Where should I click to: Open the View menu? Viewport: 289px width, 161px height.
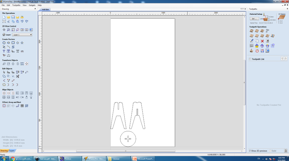click(x=24, y=5)
